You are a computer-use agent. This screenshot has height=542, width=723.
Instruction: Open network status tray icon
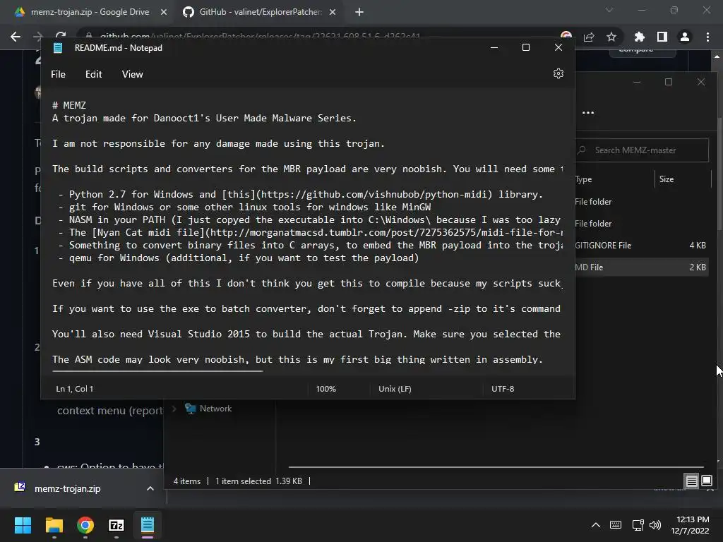click(638, 525)
